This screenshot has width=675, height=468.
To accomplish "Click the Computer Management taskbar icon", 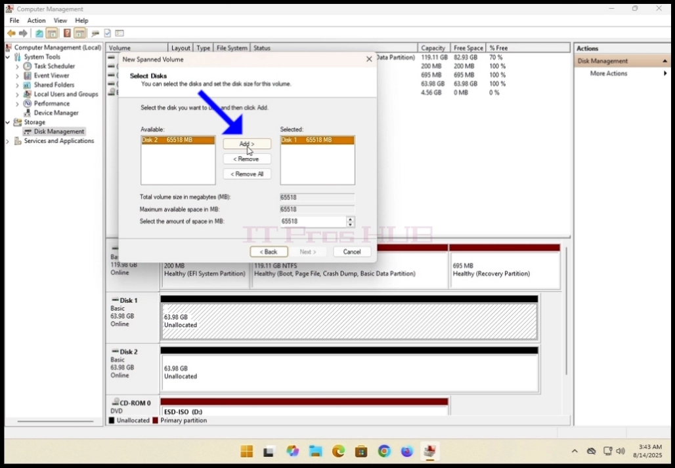I will 429,451.
